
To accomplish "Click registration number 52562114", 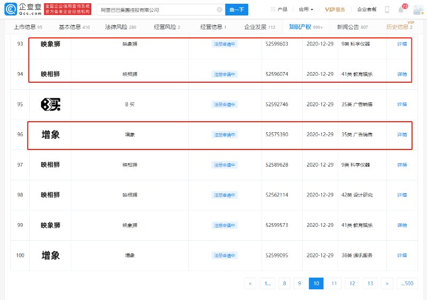I will pos(276,195).
